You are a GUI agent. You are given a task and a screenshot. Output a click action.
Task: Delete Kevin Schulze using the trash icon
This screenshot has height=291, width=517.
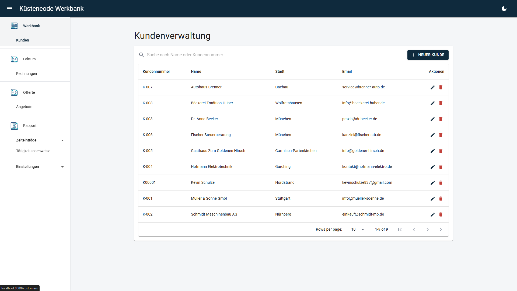(x=441, y=183)
